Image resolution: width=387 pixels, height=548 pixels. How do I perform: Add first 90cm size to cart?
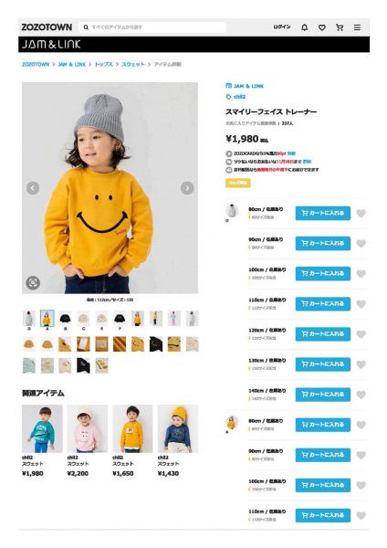point(323,243)
